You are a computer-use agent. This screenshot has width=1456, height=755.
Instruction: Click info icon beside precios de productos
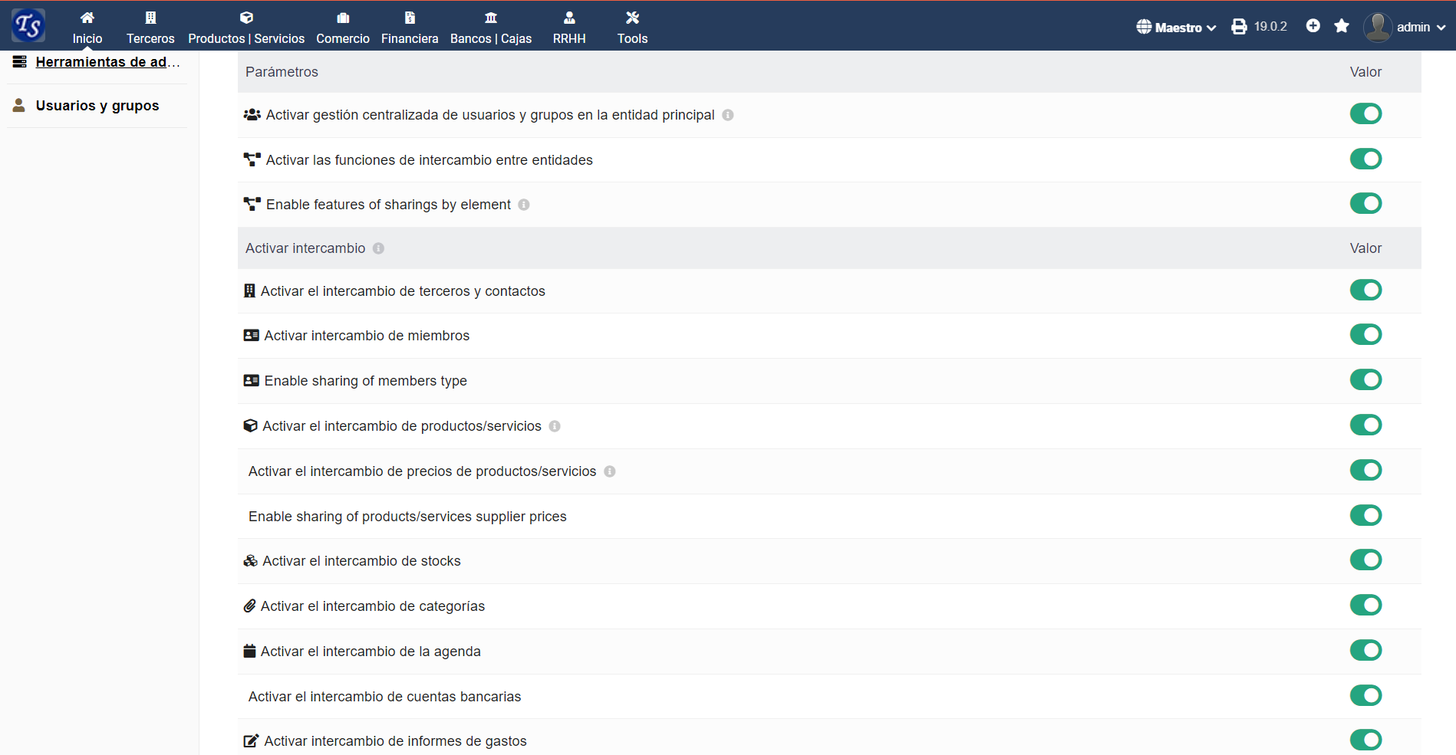click(610, 471)
